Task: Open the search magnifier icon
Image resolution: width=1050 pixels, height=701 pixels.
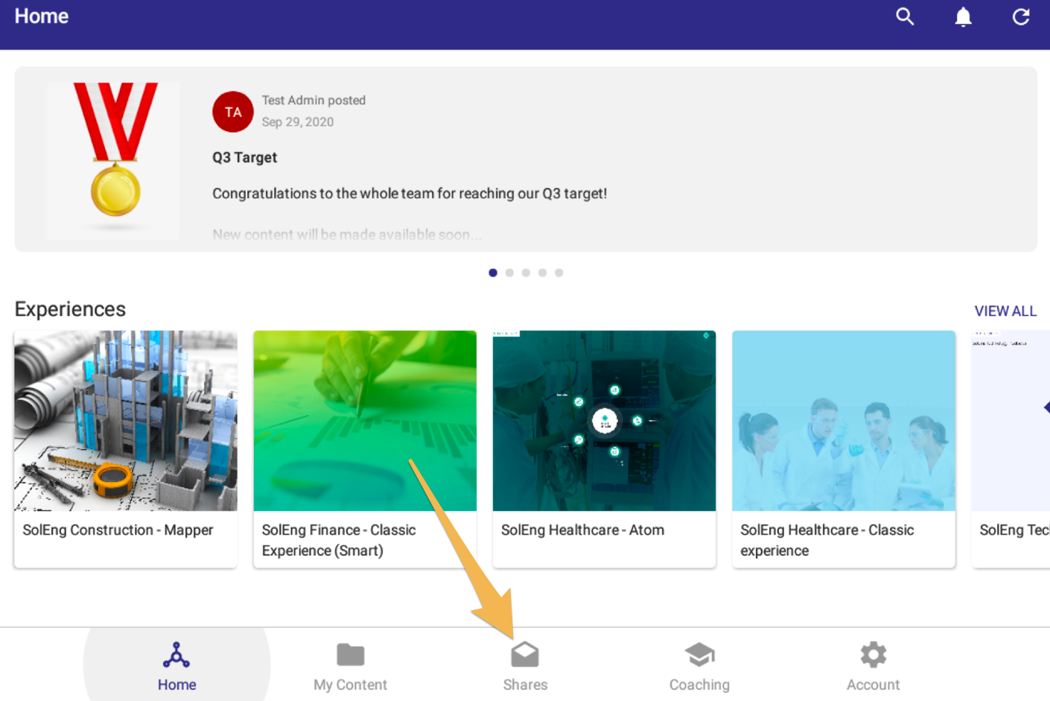Action: [x=904, y=16]
